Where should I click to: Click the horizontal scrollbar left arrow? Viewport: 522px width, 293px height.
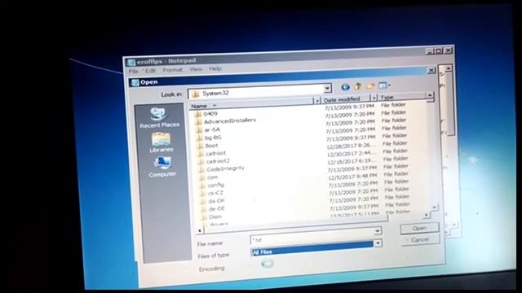click(200, 230)
